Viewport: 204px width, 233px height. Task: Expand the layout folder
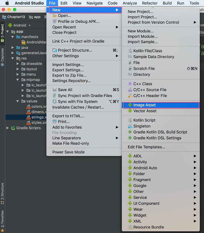[18, 69]
